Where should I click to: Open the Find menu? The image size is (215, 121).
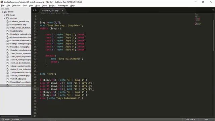coord(25,6)
